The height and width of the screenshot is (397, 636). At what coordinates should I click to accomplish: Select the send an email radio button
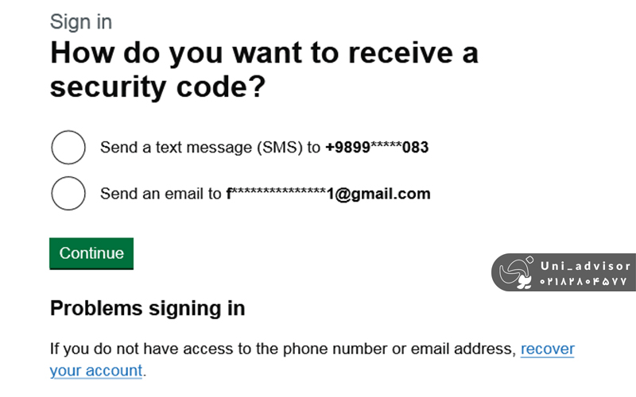pyautogui.click(x=68, y=194)
